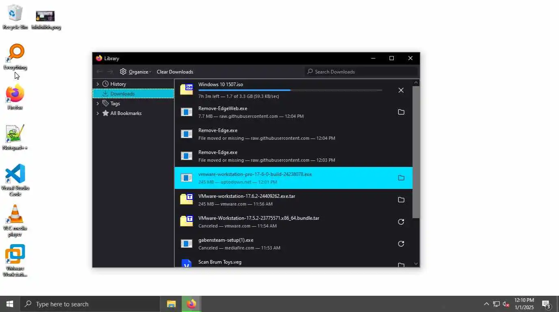559x312 pixels.
Task: Select VMware-Workstation-17.5.2-23775571.x86_64.bundle.tar entry
Action: [293, 222]
